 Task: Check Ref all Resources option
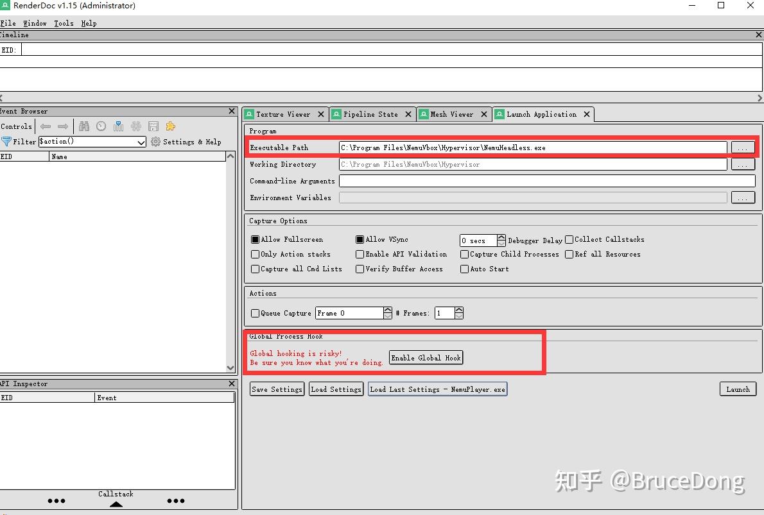point(569,254)
